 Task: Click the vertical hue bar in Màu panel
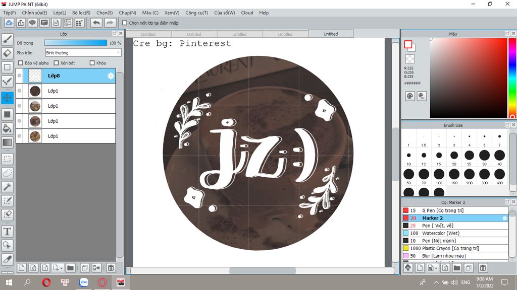[512, 78]
